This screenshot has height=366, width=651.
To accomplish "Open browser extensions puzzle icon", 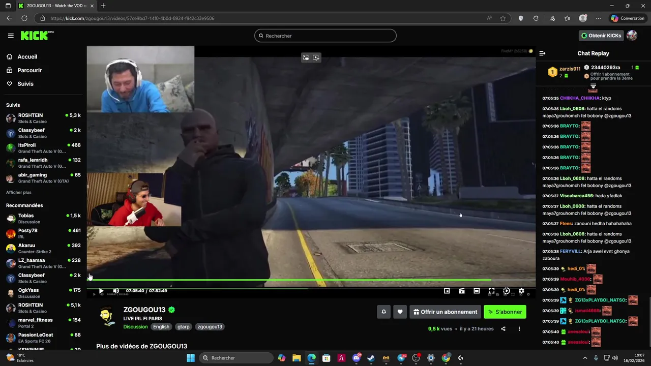I will pos(536,18).
